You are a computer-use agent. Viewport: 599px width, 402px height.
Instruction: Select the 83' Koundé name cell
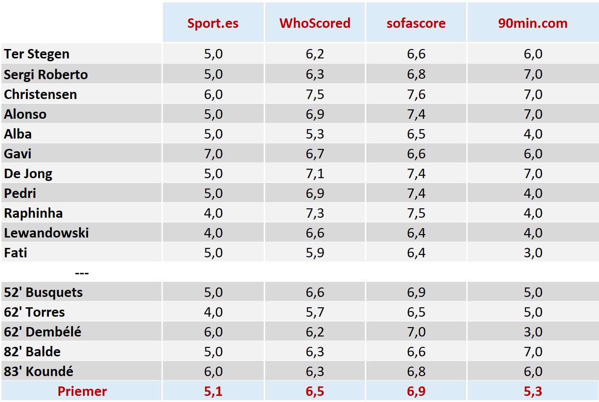[x=39, y=371]
